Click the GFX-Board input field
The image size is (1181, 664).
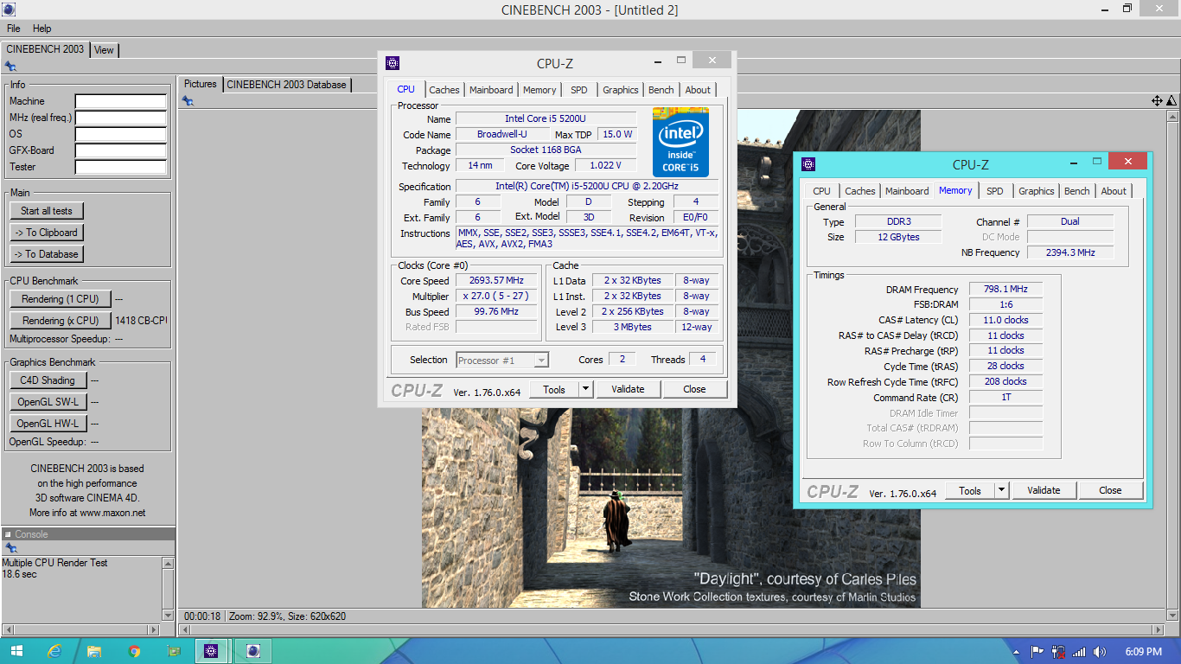click(x=120, y=151)
